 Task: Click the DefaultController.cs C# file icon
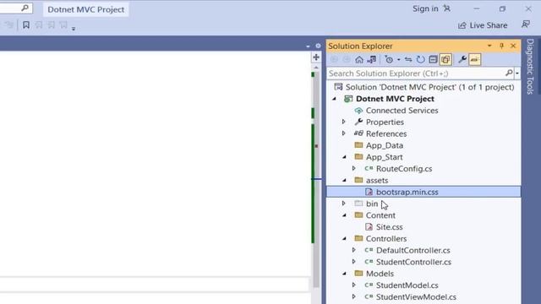click(369, 250)
